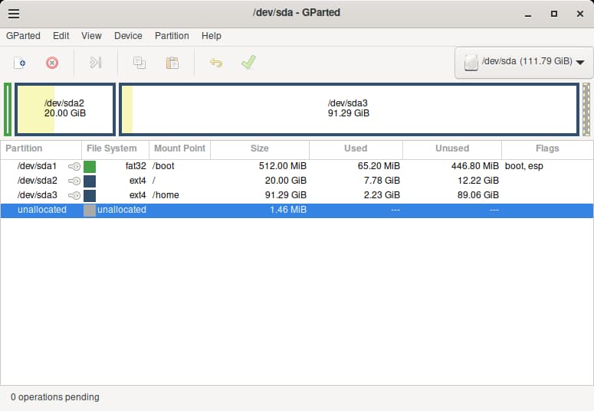Screen dimensions: 594x411
Task: Click the 446.80 MiB unused cell
Action: pyautogui.click(x=475, y=166)
